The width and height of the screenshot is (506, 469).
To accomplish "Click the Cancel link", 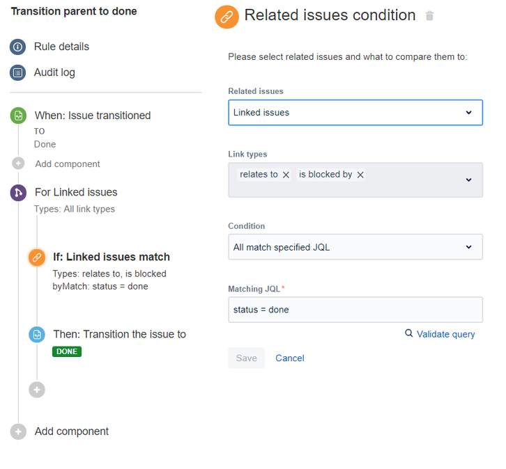I will 290,358.
